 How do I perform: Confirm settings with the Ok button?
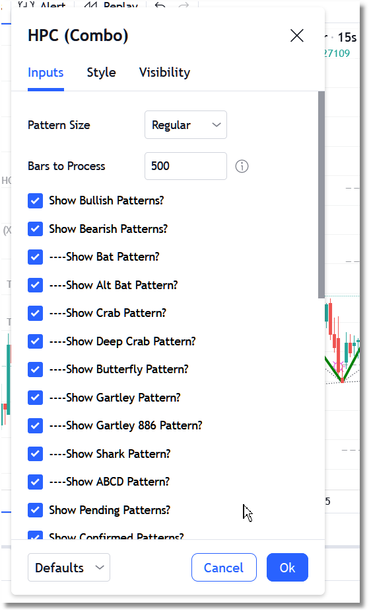pyautogui.click(x=287, y=568)
